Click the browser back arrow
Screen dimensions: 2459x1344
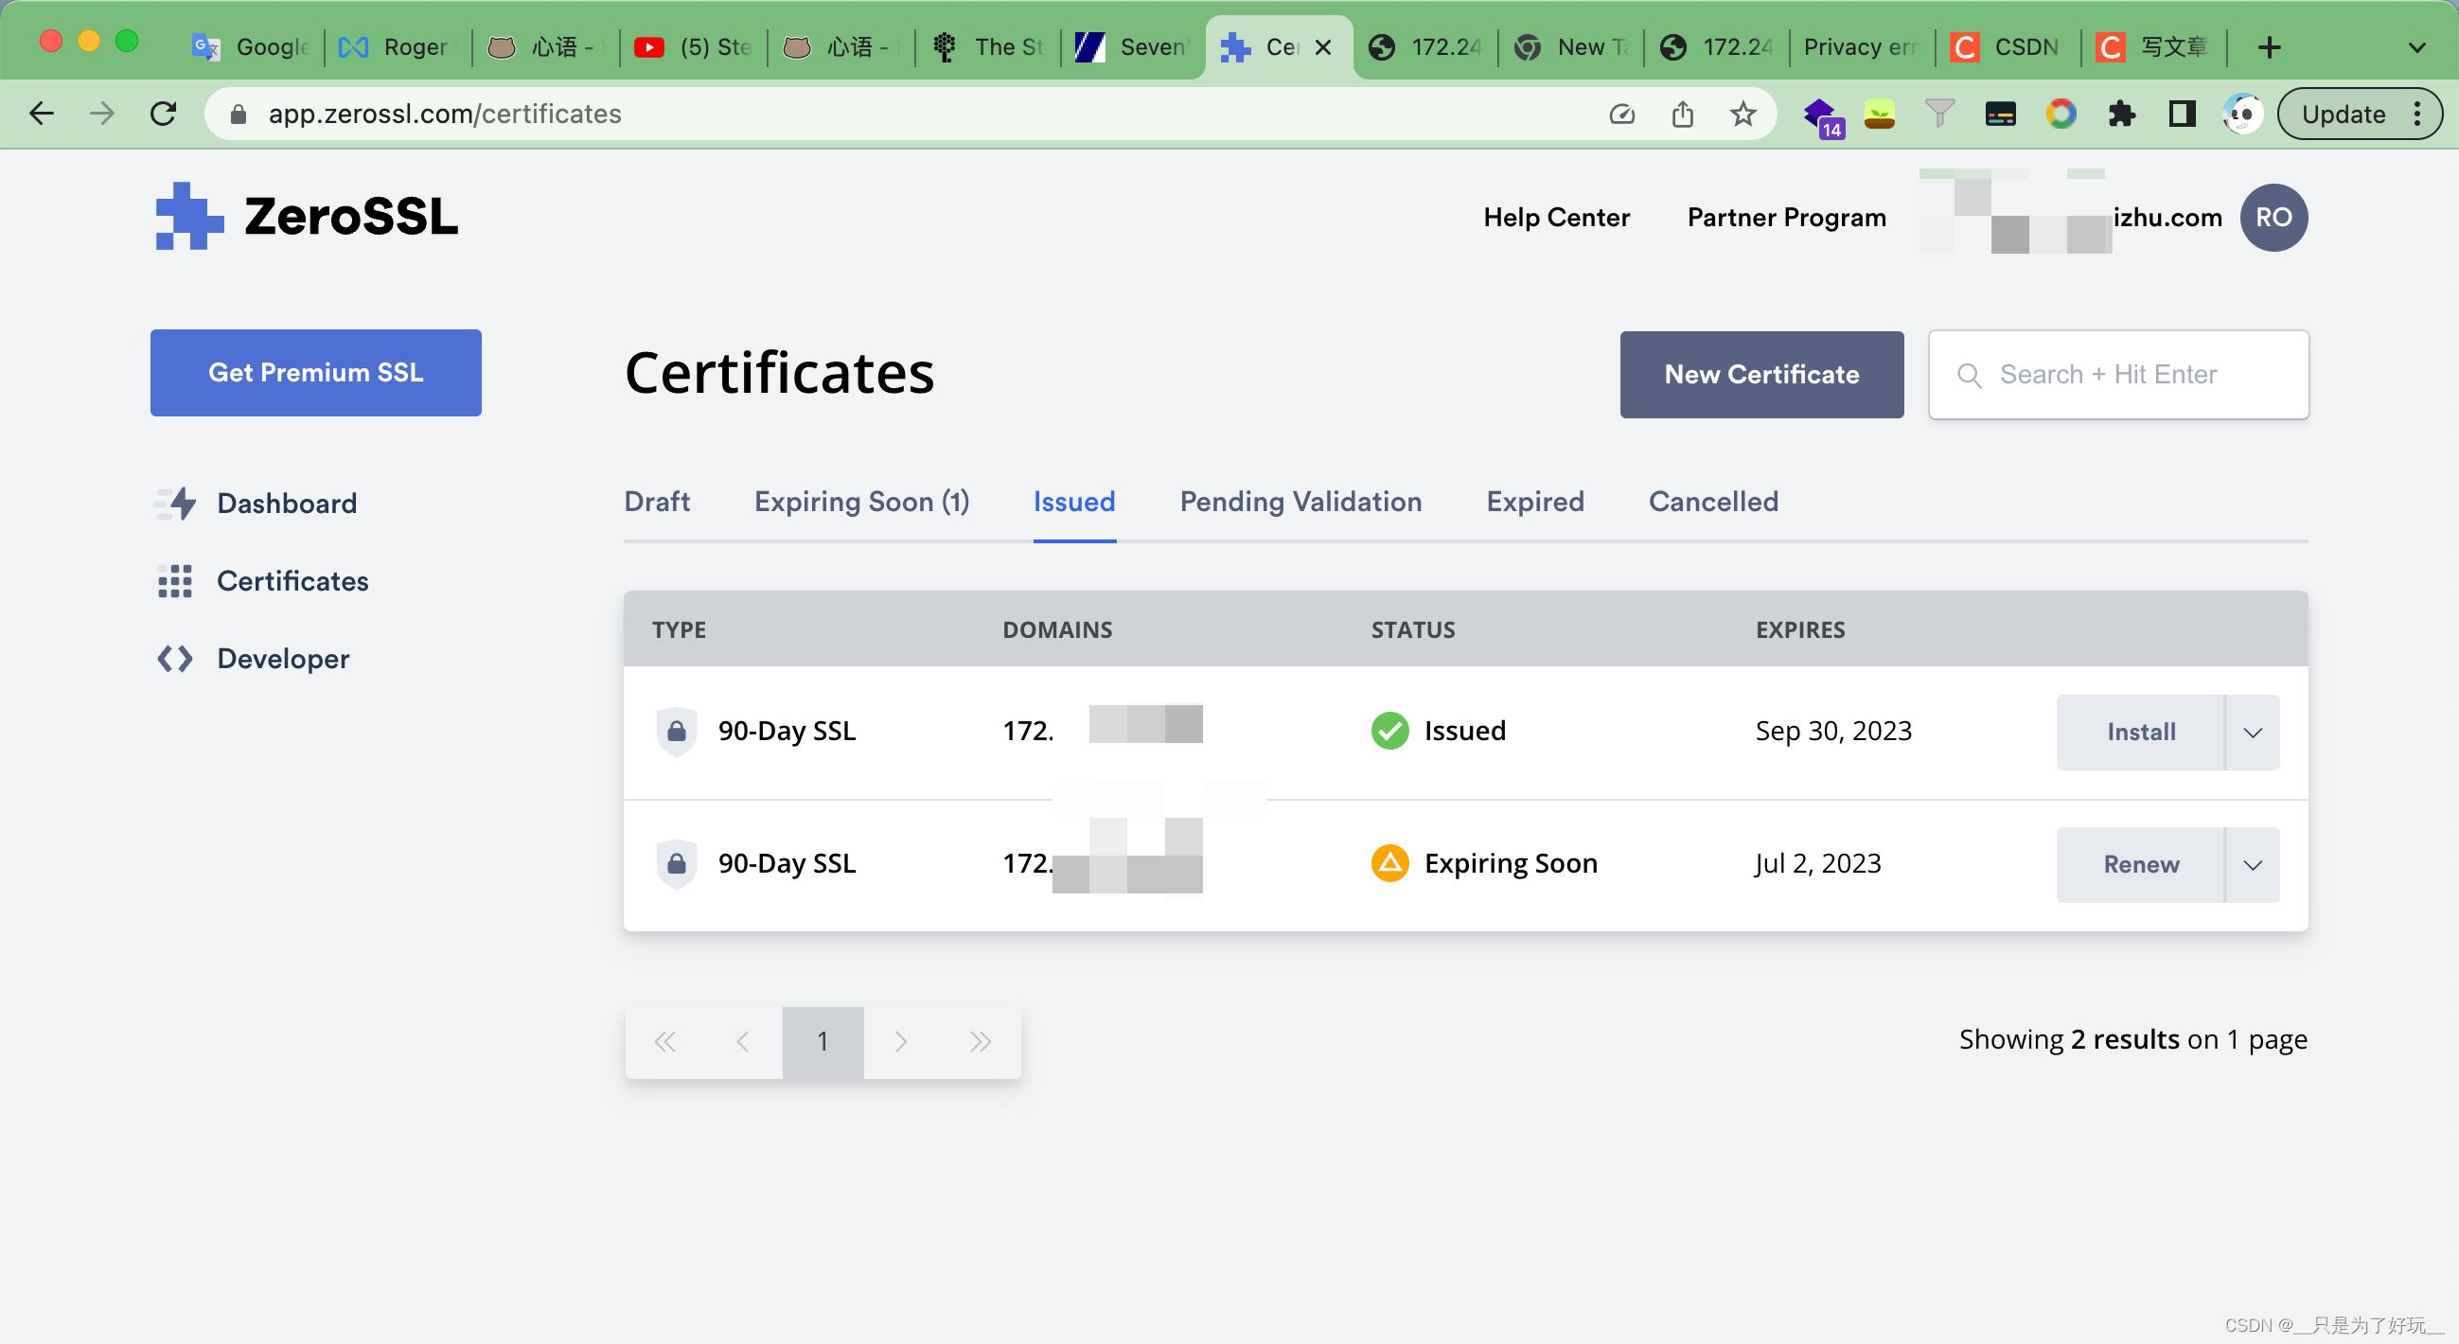[41, 114]
